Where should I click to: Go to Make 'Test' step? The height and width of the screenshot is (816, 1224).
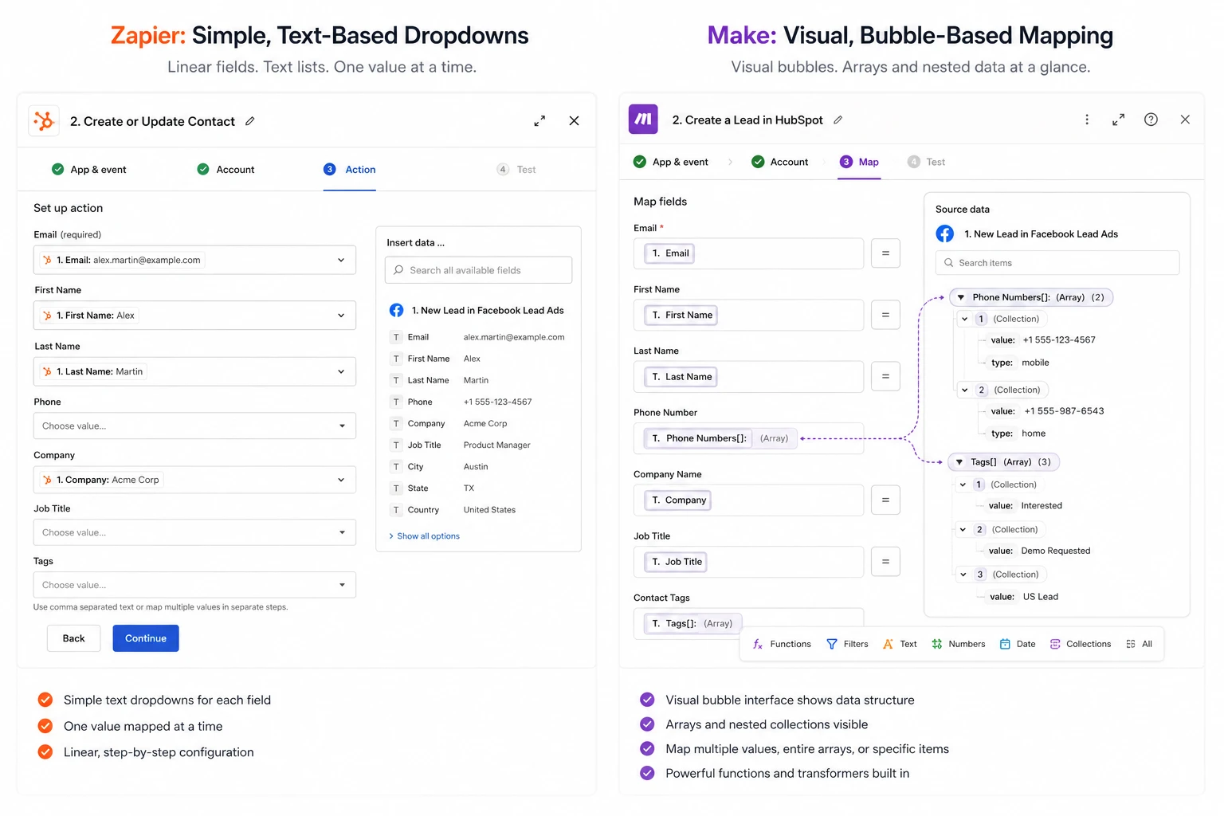coord(926,162)
